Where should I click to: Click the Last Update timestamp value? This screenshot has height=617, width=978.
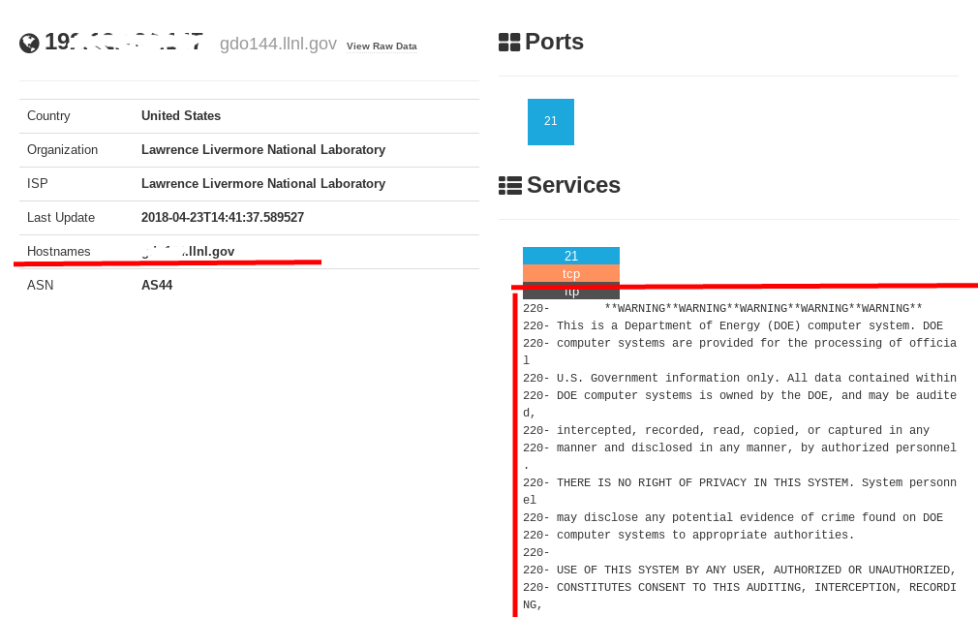223,218
